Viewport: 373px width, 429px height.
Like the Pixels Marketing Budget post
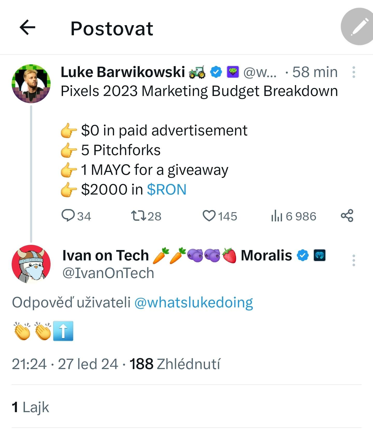tap(209, 216)
